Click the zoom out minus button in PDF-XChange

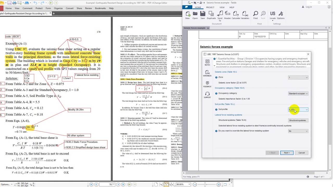(195, 184)
